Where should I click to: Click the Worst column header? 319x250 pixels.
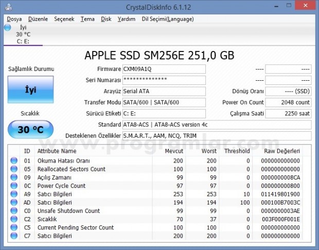click(x=202, y=151)
